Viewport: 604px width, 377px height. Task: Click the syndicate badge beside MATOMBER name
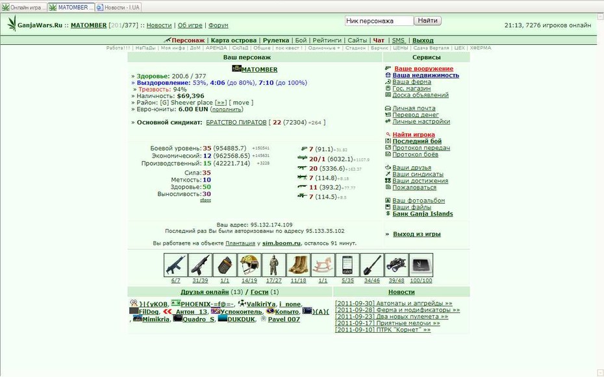click(236, 69)
